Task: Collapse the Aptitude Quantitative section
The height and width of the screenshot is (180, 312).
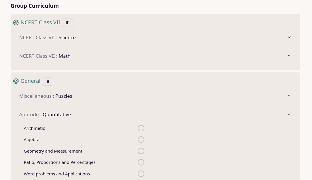Action: (x=289, y=115)
